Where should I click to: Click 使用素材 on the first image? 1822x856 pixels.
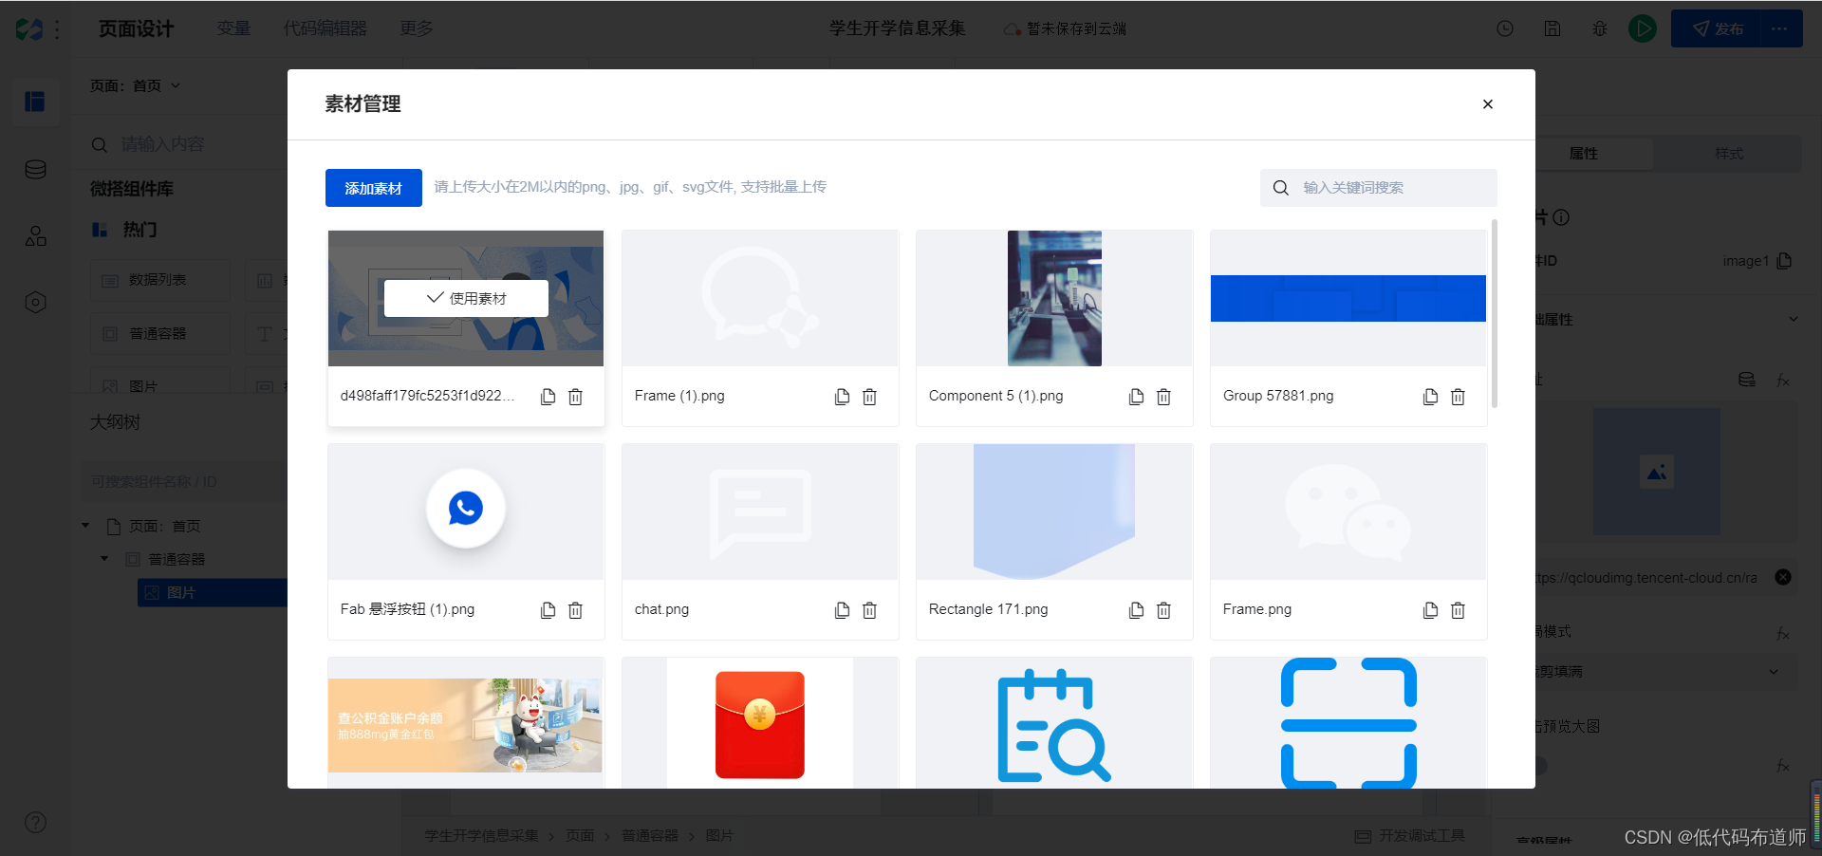(466, 298)
